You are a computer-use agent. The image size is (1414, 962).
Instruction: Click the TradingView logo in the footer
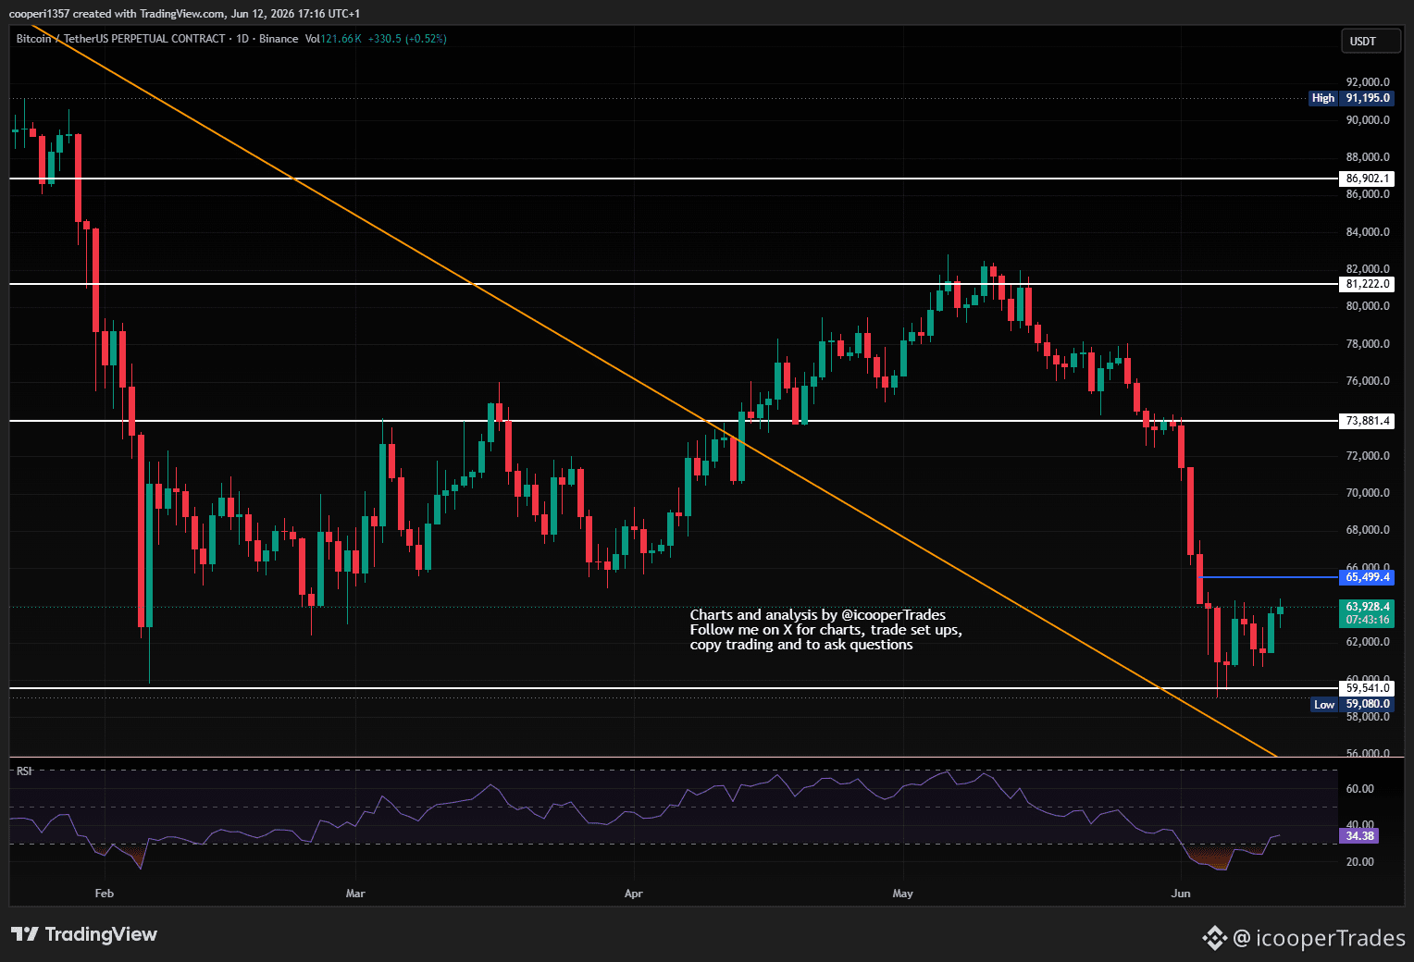84,934
